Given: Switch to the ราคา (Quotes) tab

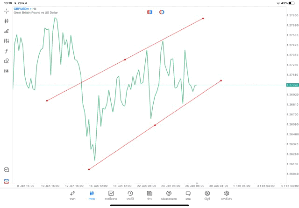Looking at the screenshot, I should point(72,195).
